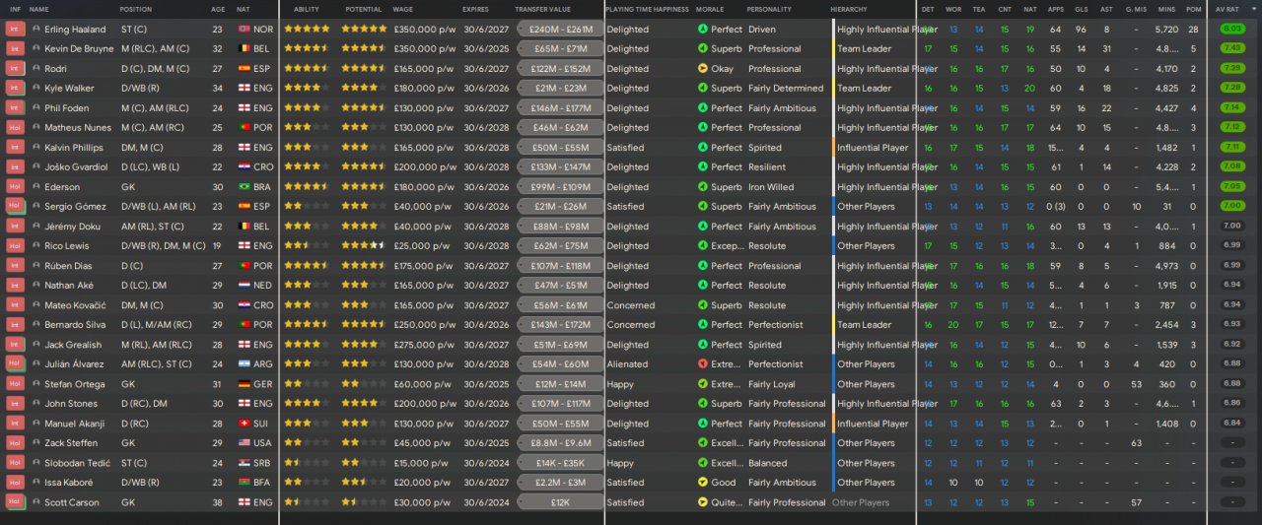This screenshot has height=525, width=1262.
Task: Open Joško Gvardiol's player name
Action: pyautogui.click(x=75, y=167)
